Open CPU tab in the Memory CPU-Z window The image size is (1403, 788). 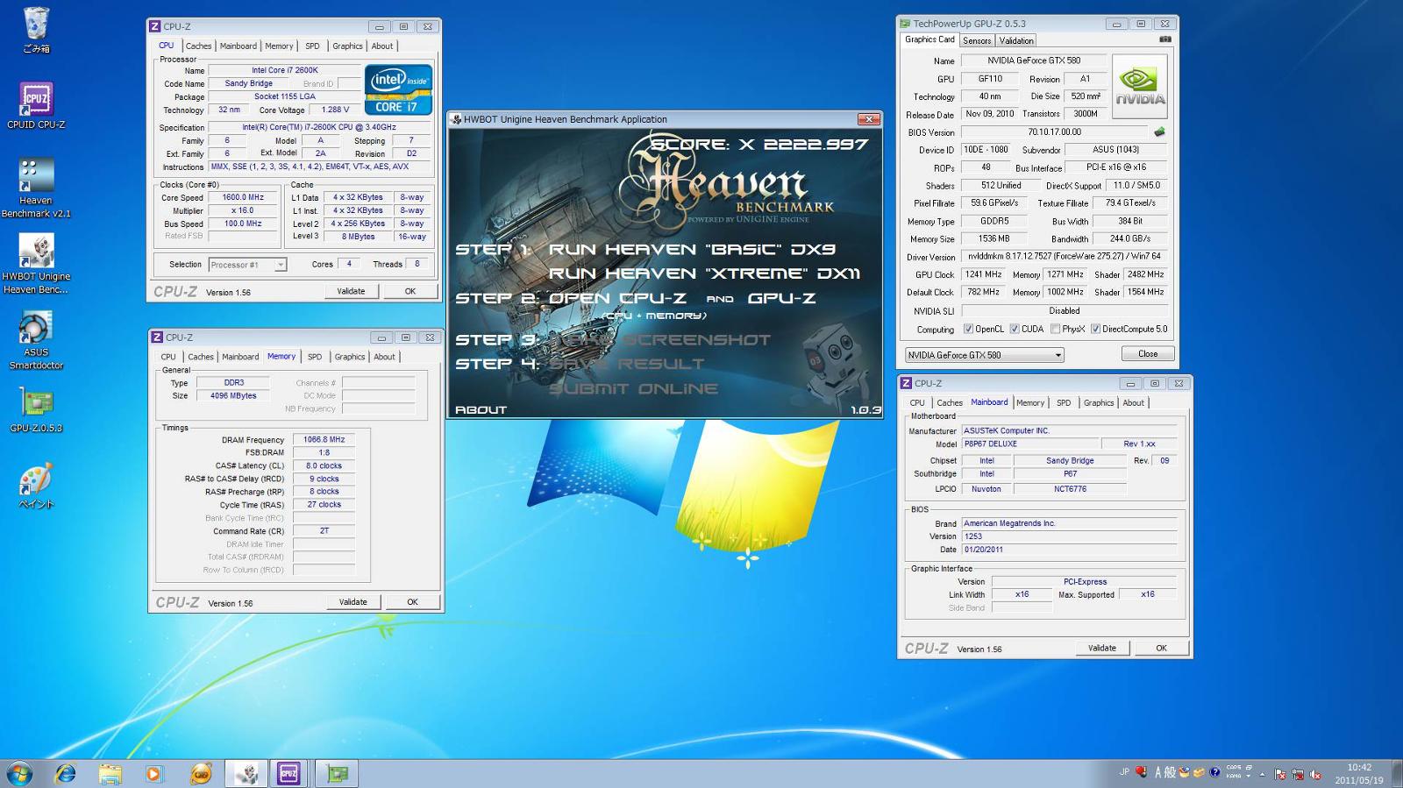pyautogui.click(x=168, y=357)
